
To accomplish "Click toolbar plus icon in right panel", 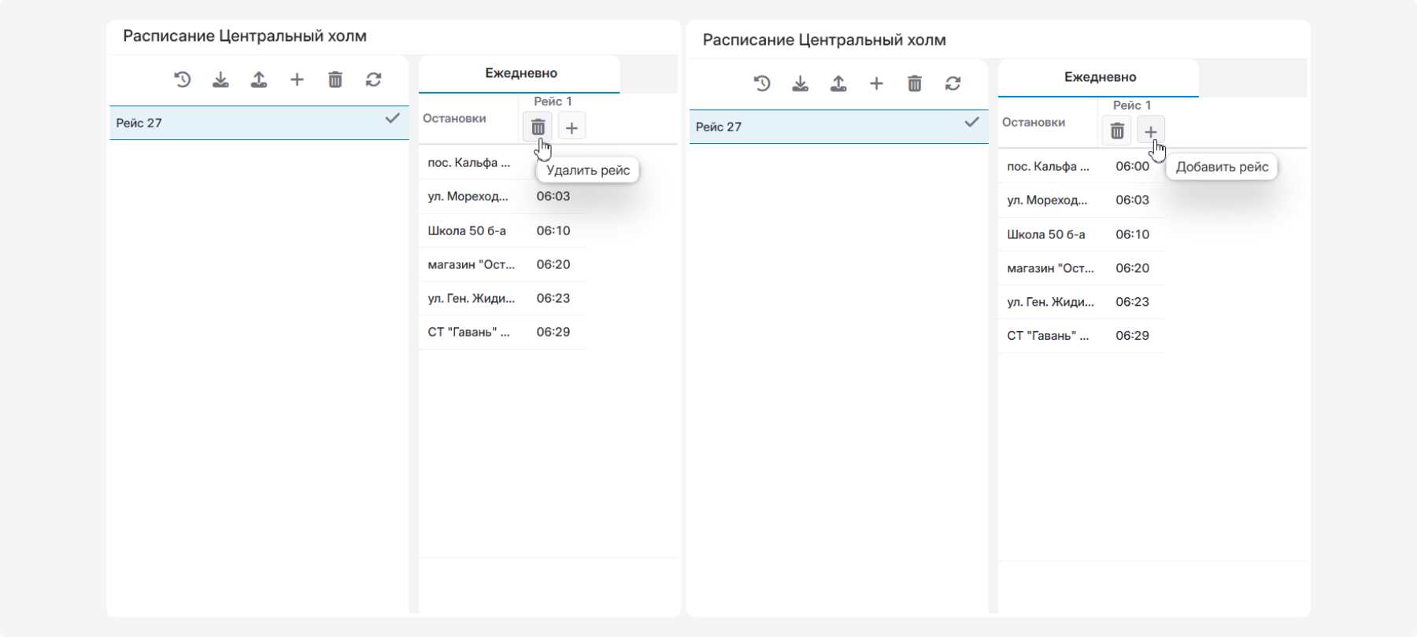I will tap(876, 83).
